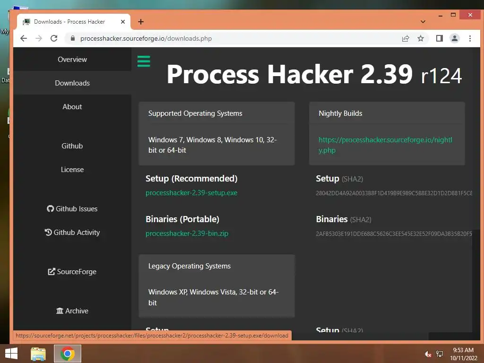Open a new tab with the plus button
The width and height of the screenshot is (484, 363).
[141, 22]
